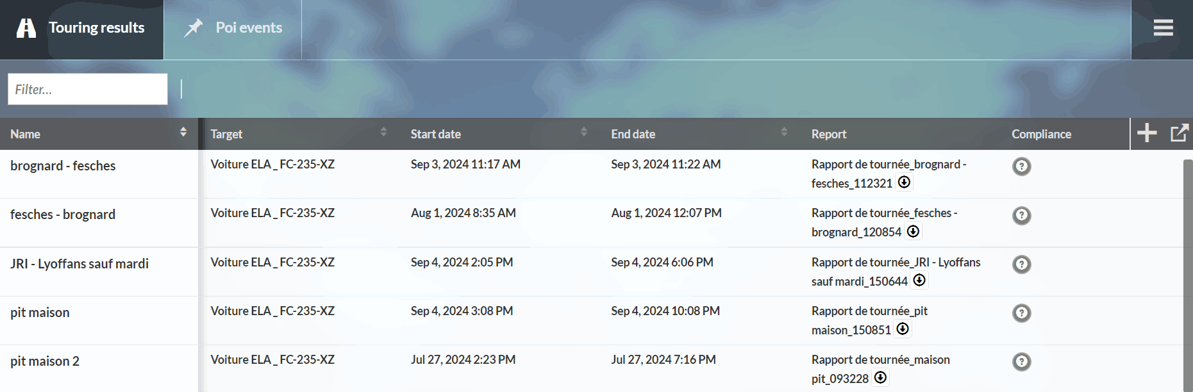The image size is (1193, 392).
Task: Sort the table by Target column
Action: tap(383, 133)
